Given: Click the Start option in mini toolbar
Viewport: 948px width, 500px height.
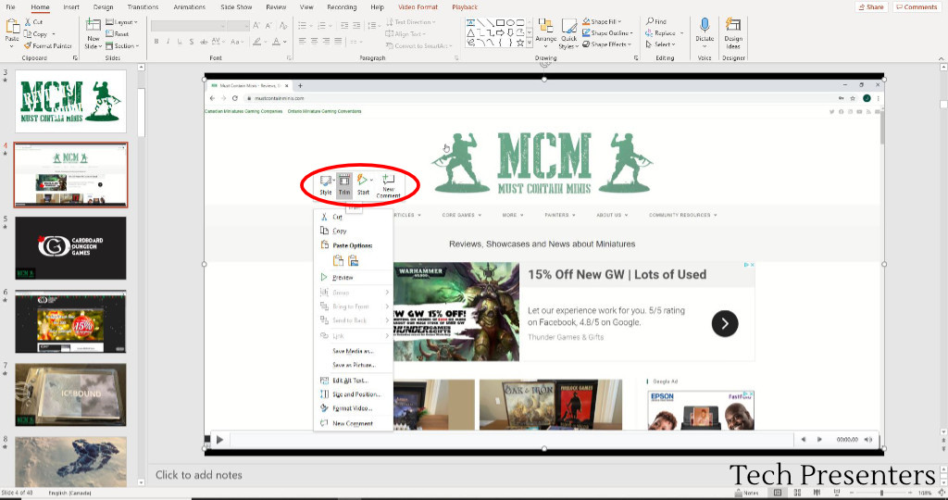Looking at the screenshot, I should [x=363, y=184].
